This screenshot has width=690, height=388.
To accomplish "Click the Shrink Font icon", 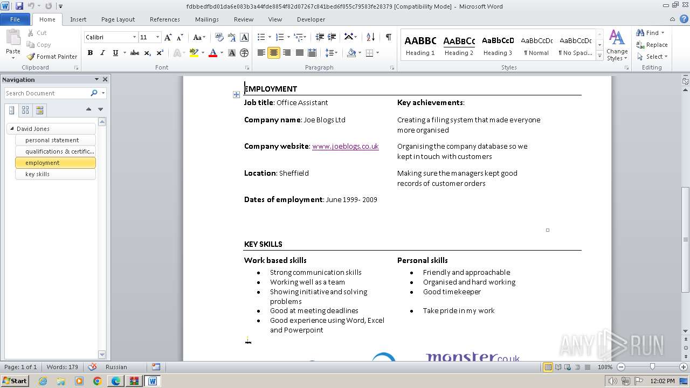I will point(180,37).
